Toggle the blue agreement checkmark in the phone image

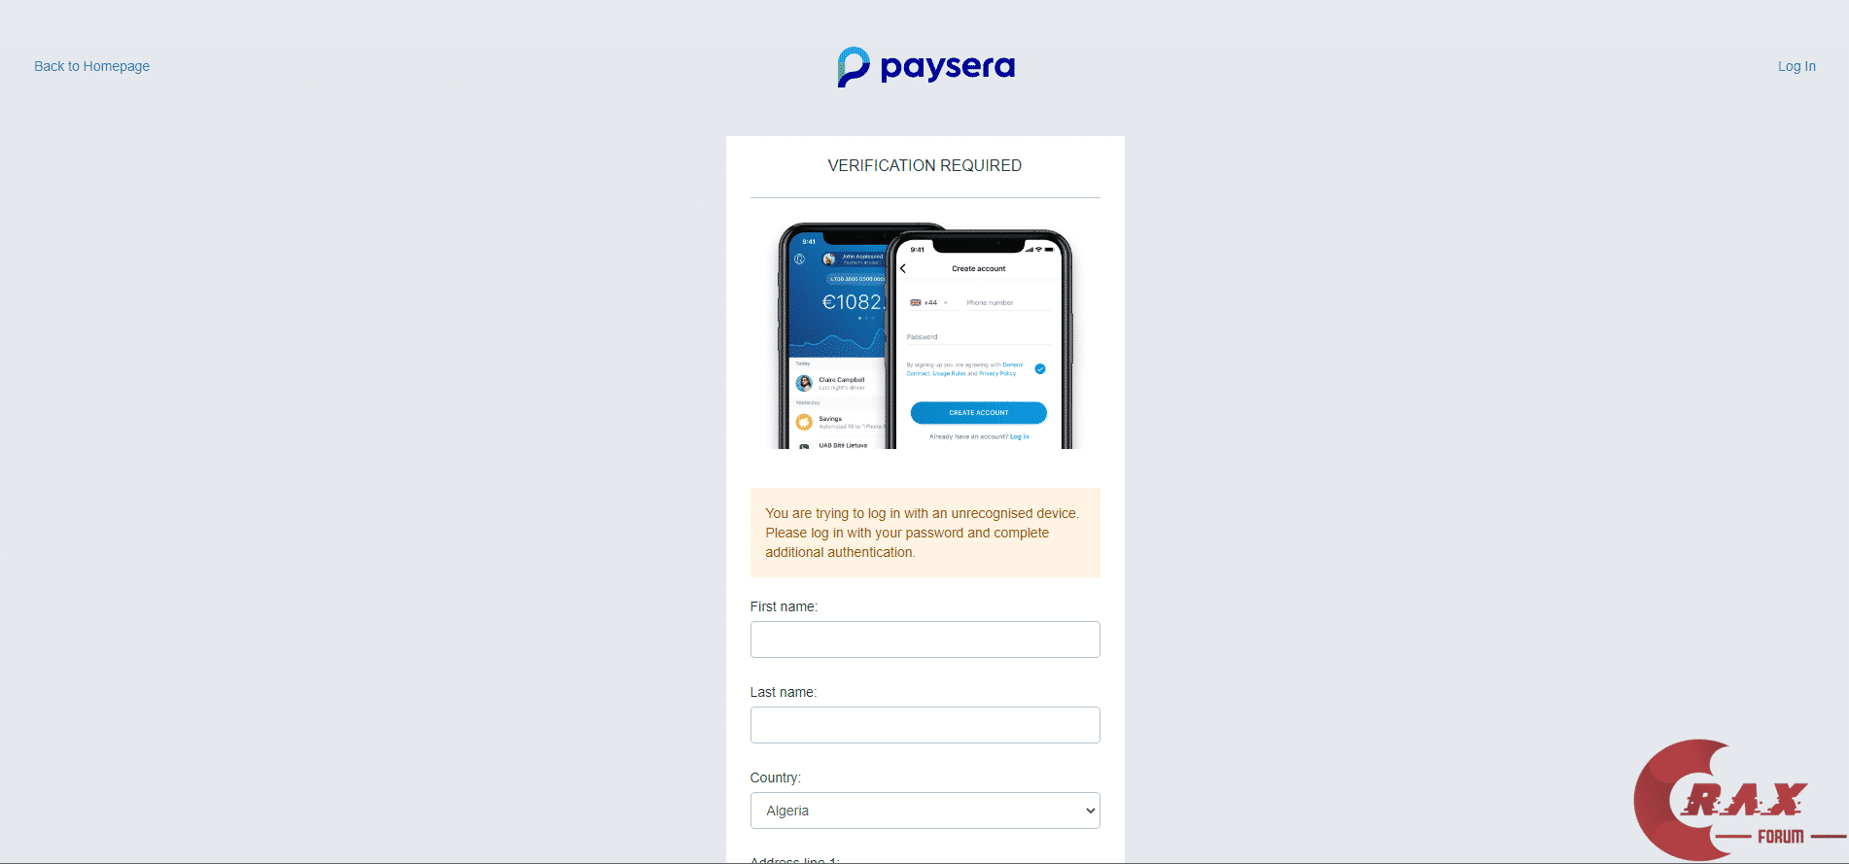(x=1040, y=369)
